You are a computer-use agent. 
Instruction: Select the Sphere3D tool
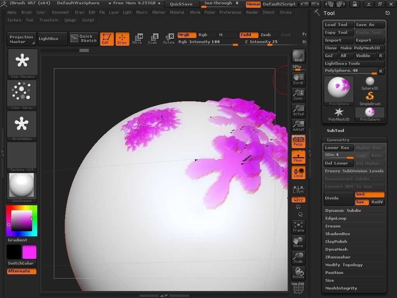click(x=369, y=83)
